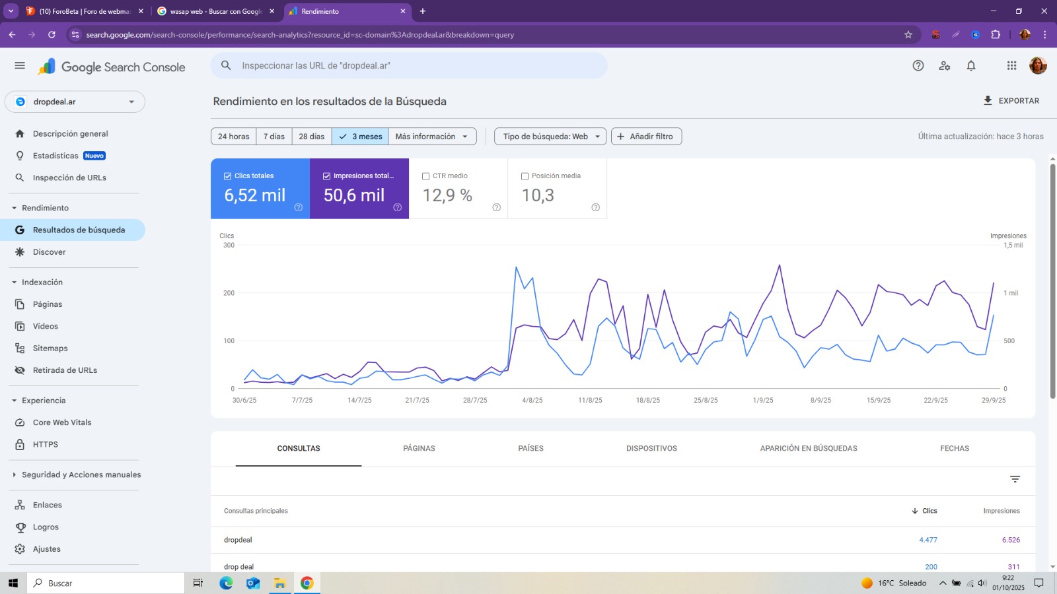This screenshot has width=1057, height=594.
Task: Expand the Más información date dropdown
Action: (432, 137)
